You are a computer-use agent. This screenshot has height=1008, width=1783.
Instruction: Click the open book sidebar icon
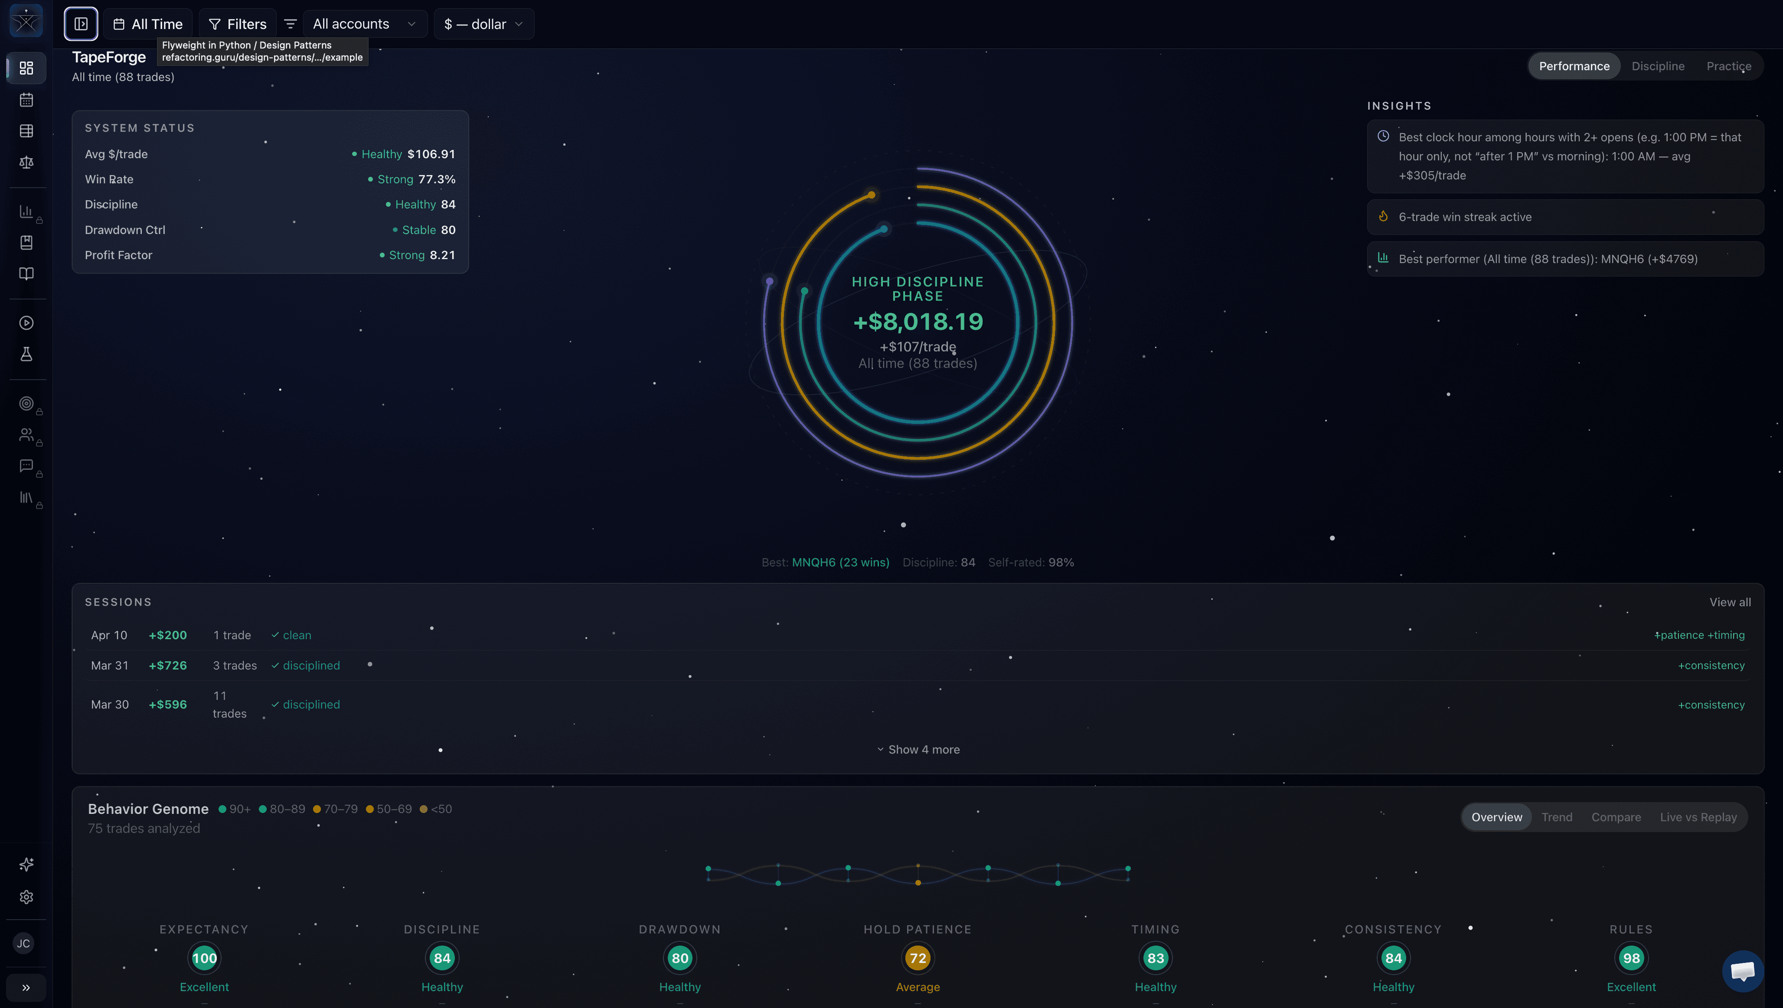coord(26,273)
